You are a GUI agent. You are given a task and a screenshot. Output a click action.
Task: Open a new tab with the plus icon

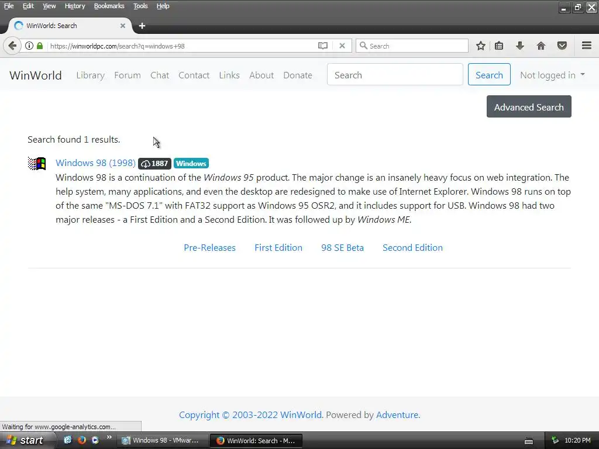[142, 26]
